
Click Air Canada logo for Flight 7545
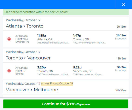tap(9, 39)
